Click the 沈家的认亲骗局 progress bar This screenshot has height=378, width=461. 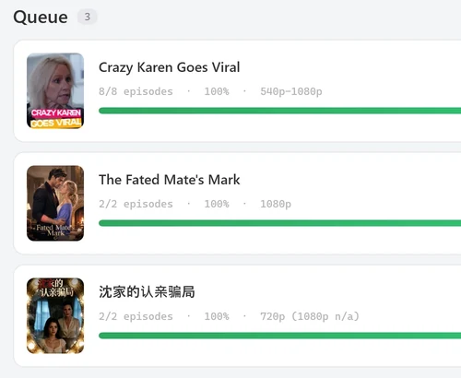[279, 336]
